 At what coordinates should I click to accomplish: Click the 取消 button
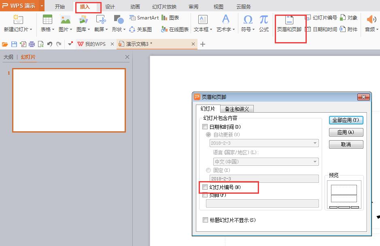point(346,144)
